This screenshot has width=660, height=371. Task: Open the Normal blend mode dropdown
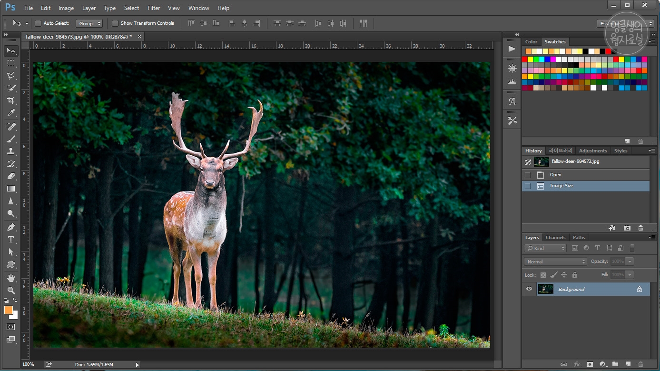(555, 261)
